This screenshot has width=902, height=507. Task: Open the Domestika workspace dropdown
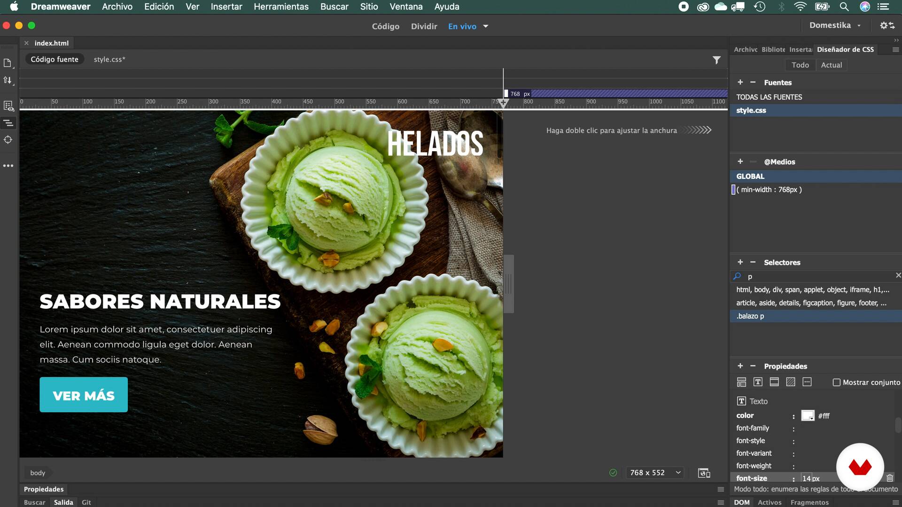(x=835, y=25)
